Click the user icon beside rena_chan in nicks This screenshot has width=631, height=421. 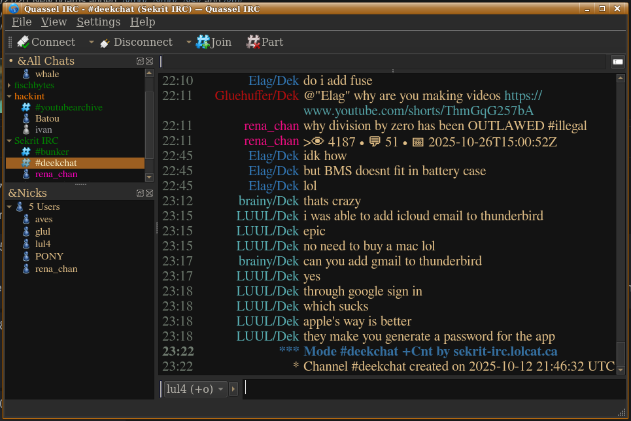26,269
